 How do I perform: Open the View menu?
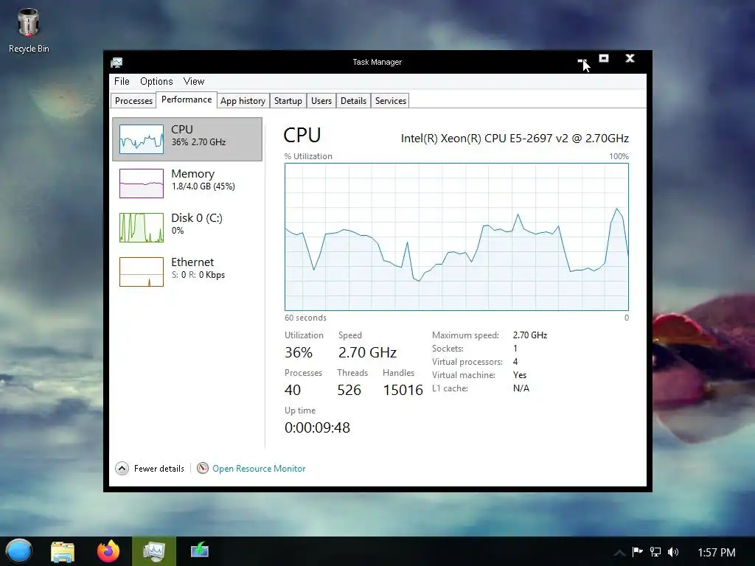tap(194, 81)
